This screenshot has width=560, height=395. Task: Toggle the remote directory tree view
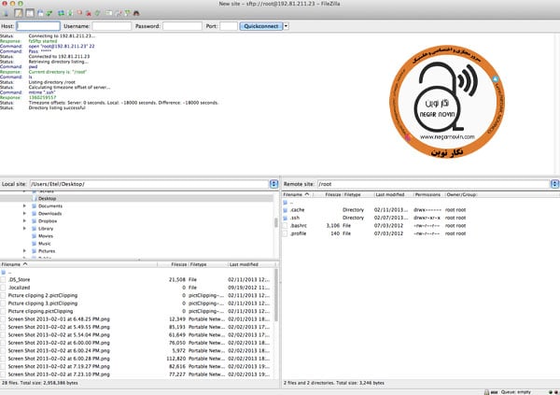[40, 13]
